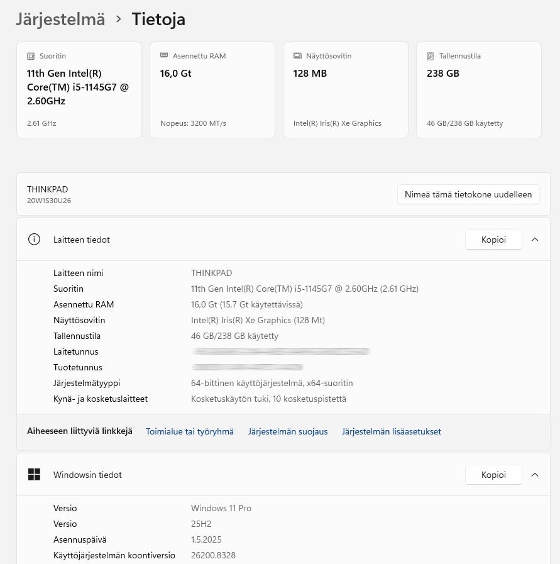The image size is (560, 564).
Task: Click the Aiheeseen liittyviä linkkejä label
Action: coord(79,431)
